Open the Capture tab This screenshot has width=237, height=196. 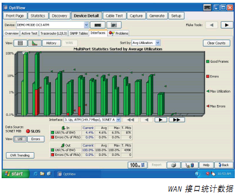coord(136,16)
